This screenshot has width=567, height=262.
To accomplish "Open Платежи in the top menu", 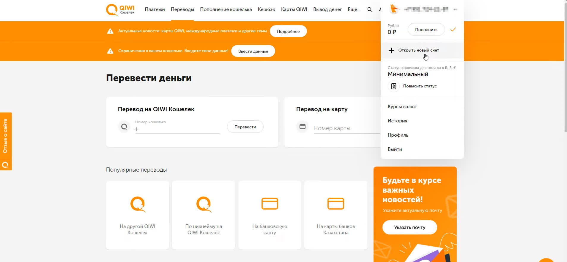I will [155, 9].
